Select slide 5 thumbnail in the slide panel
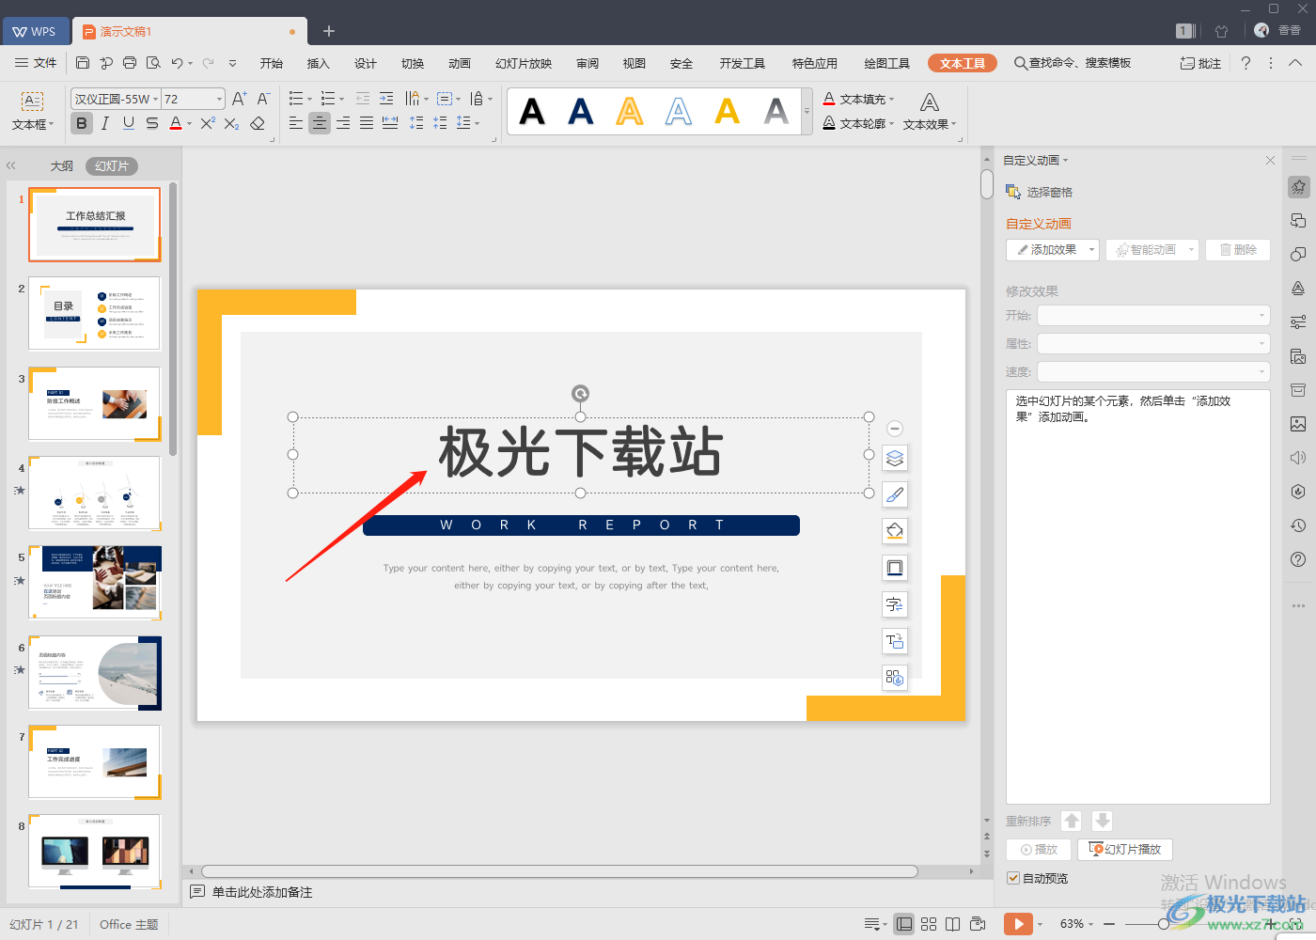This screenshot has height=940, width=1316. point(95,582)
